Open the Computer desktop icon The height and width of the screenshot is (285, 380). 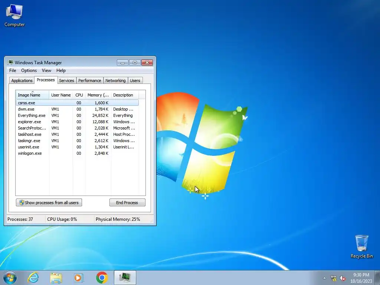point(14,16)
